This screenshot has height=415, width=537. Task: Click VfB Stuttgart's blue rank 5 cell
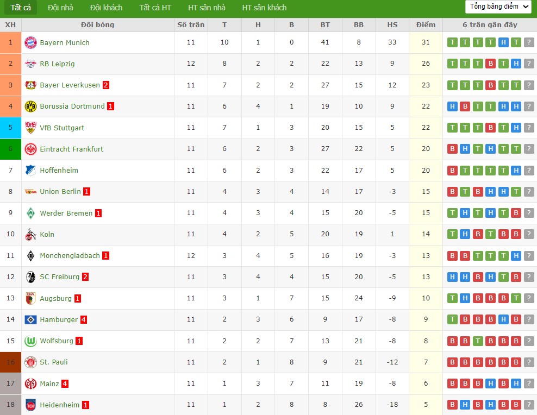(x=10, y=128)
